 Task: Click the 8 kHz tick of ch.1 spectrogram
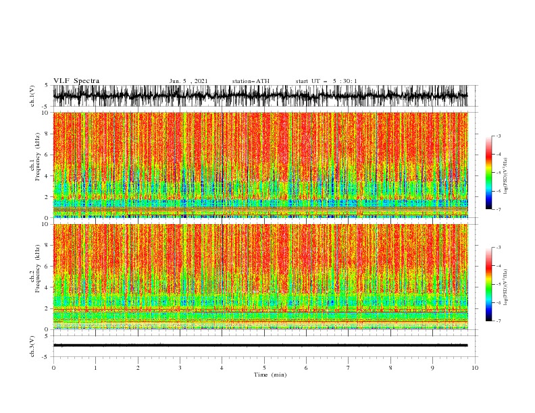coord(47,134)
